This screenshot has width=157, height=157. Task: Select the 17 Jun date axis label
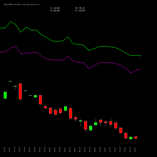(x=19, y=149)
